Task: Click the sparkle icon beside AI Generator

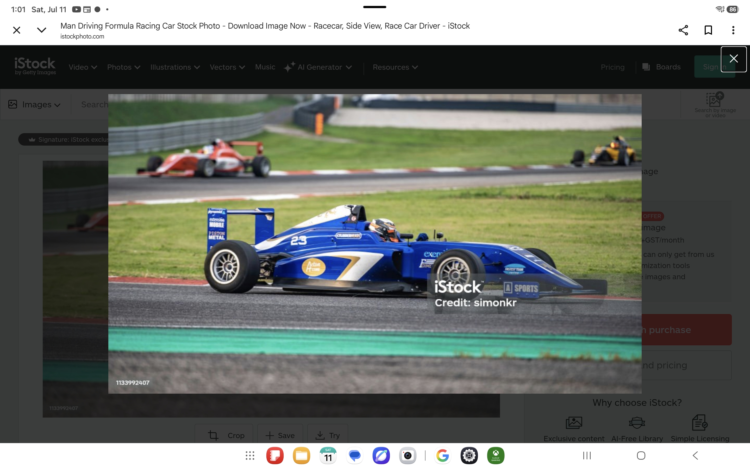Action: point(289,67)
